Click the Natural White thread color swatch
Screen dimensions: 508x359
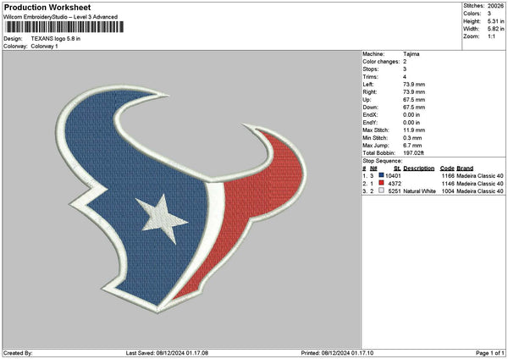(x=381, y=191)
